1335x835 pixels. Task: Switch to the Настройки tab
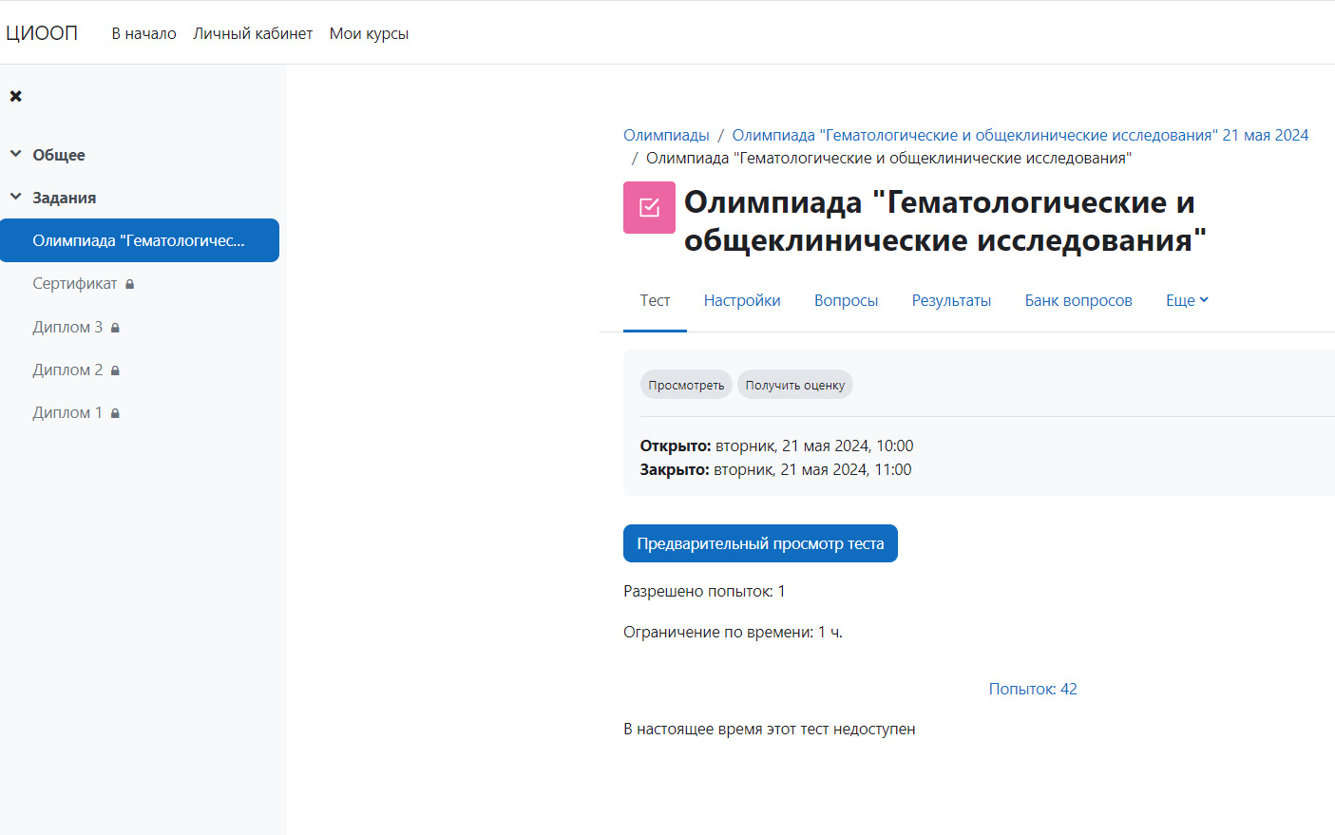[x=741, y=300]
